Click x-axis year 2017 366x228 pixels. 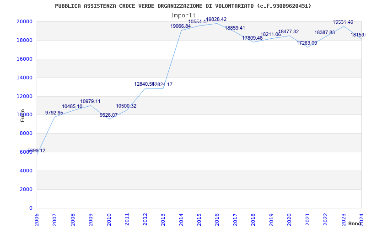coord(235,220)
